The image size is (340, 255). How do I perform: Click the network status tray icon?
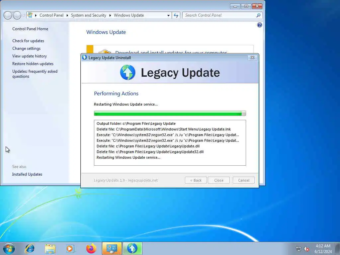298,249
